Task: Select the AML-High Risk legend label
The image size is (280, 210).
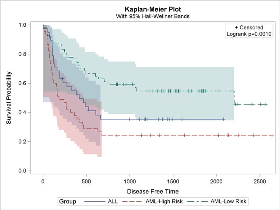Action: click(x=164, y=202)
